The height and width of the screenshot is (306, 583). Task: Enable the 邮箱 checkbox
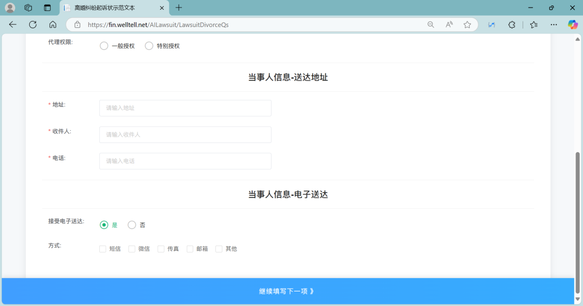click(190, 249)
